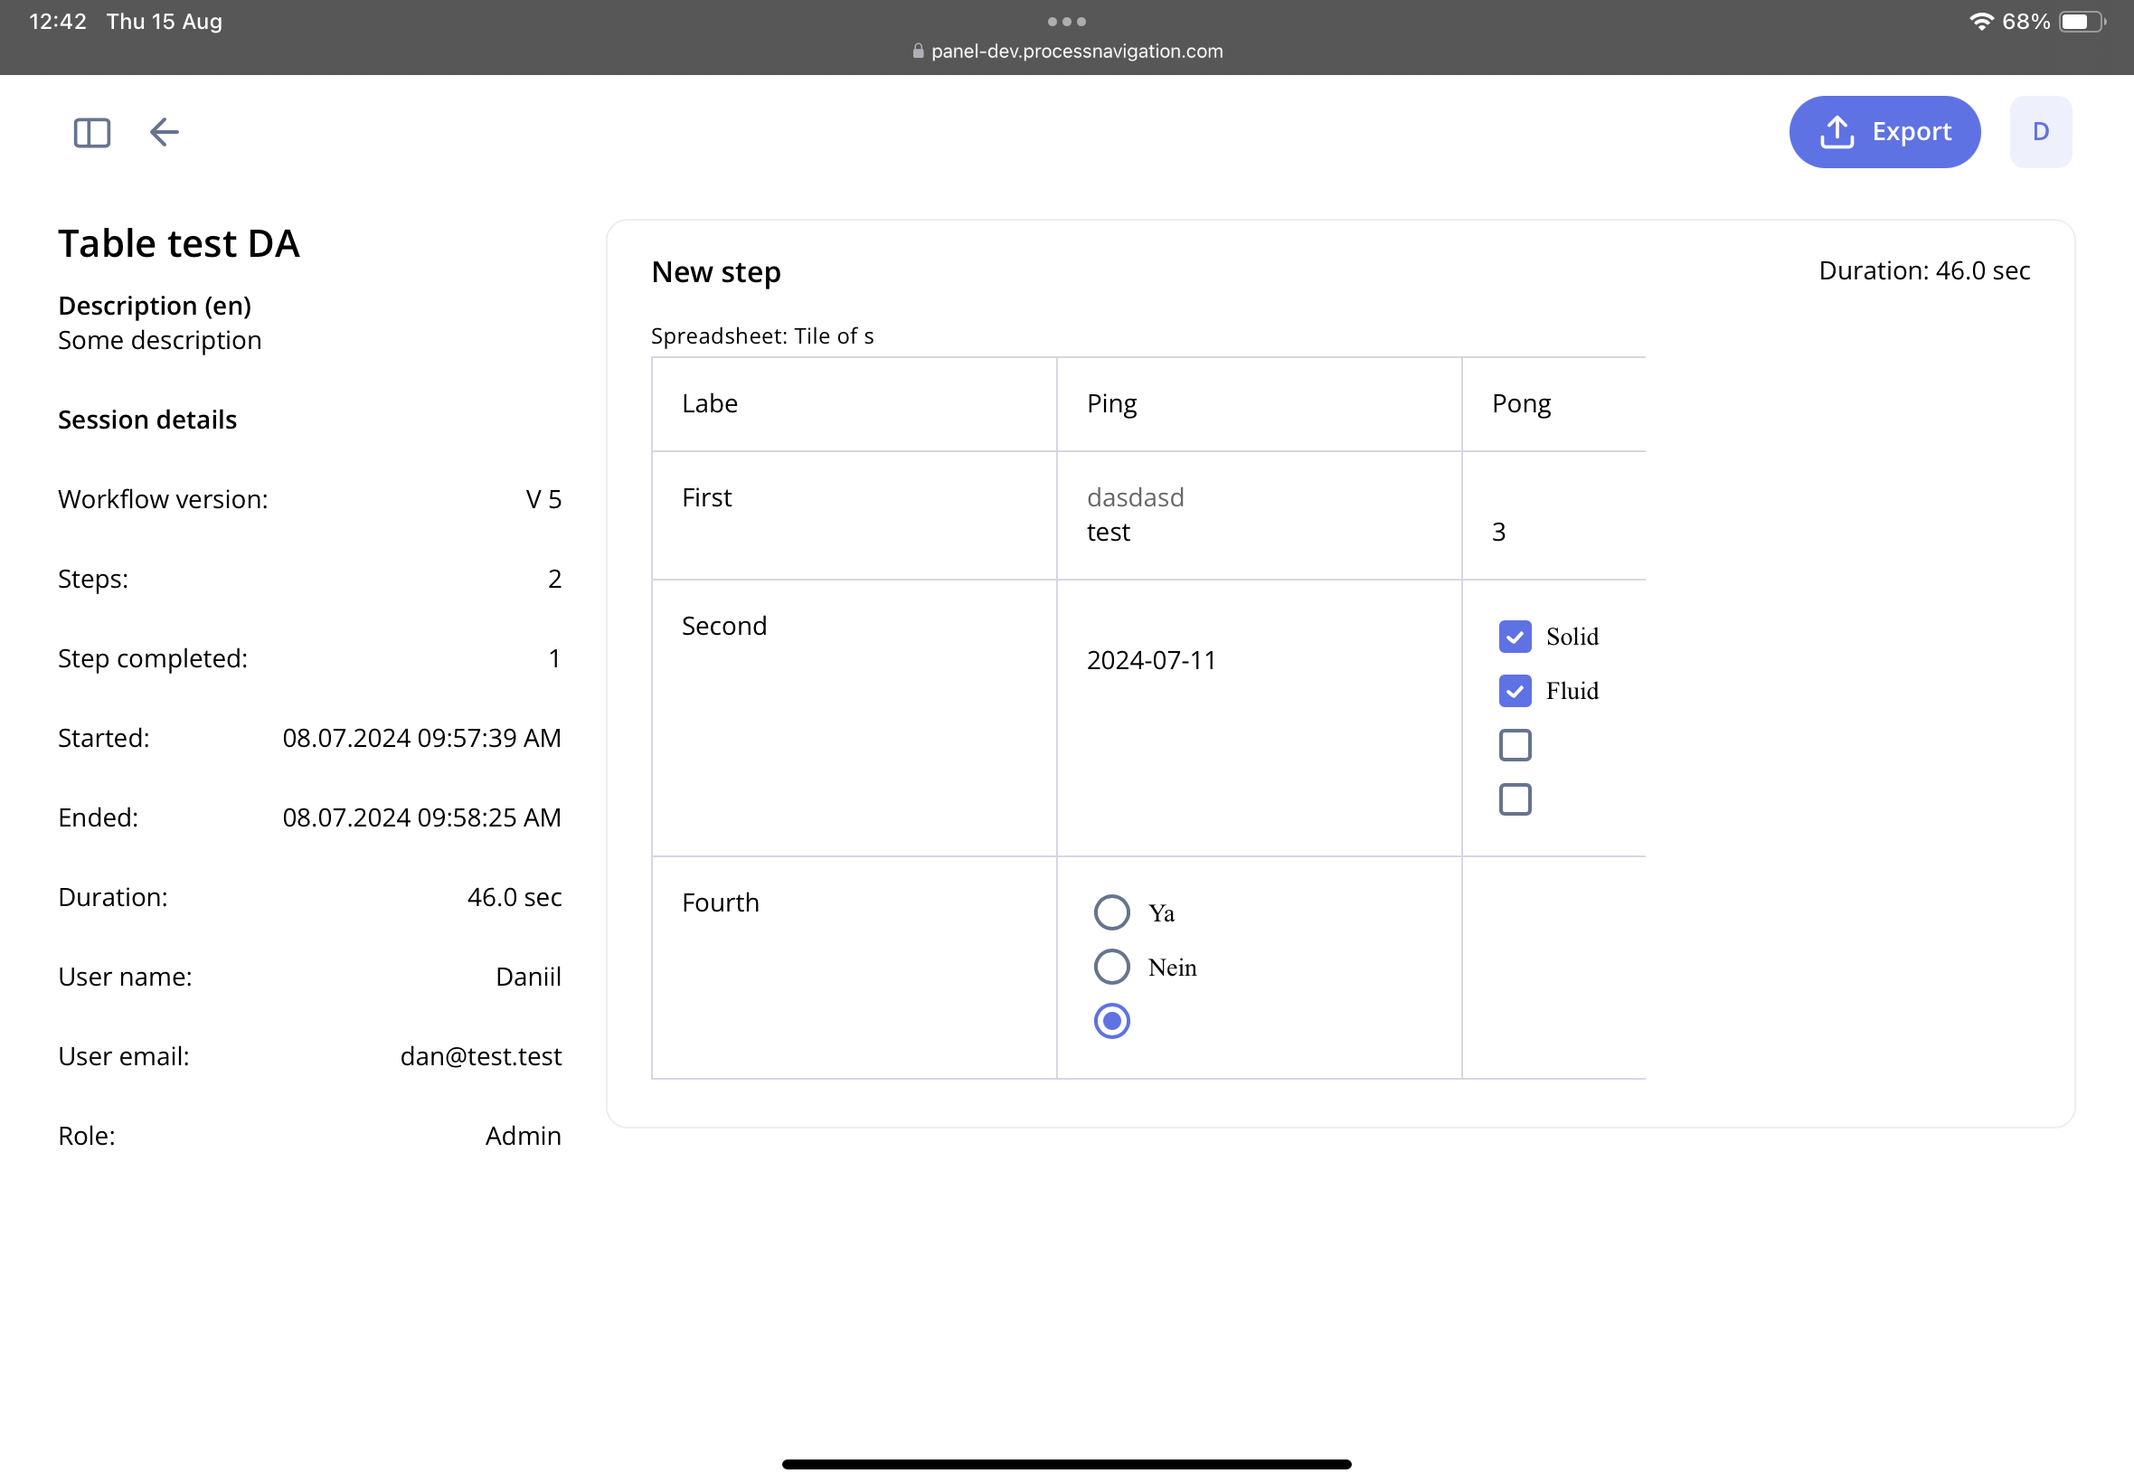Check the third unlabeled checkbox

click(1515, 745)
